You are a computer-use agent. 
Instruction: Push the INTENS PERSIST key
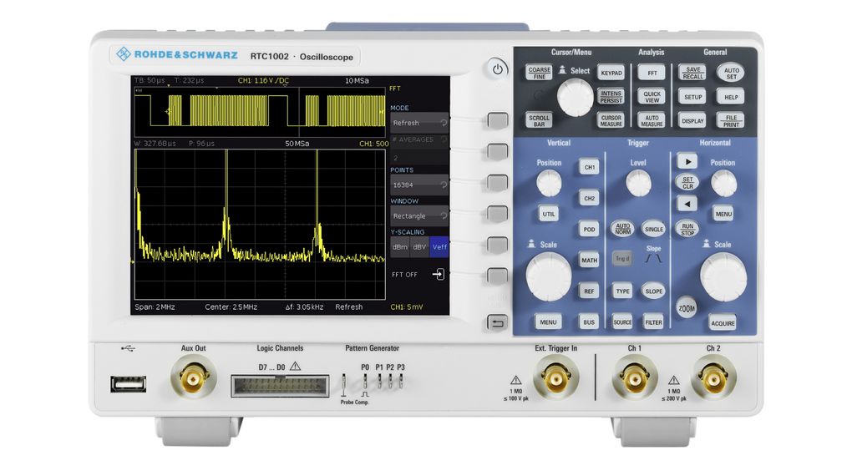611,97
